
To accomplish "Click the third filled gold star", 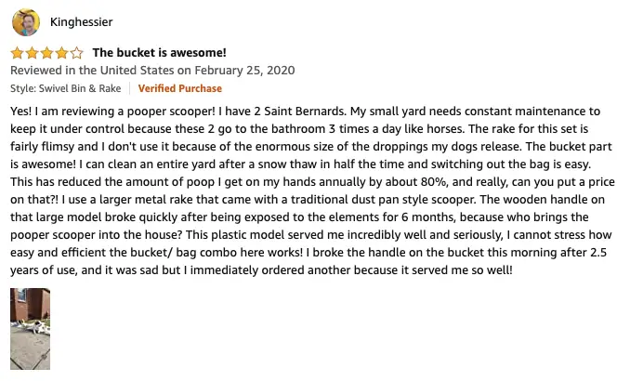I will (47, 53).
